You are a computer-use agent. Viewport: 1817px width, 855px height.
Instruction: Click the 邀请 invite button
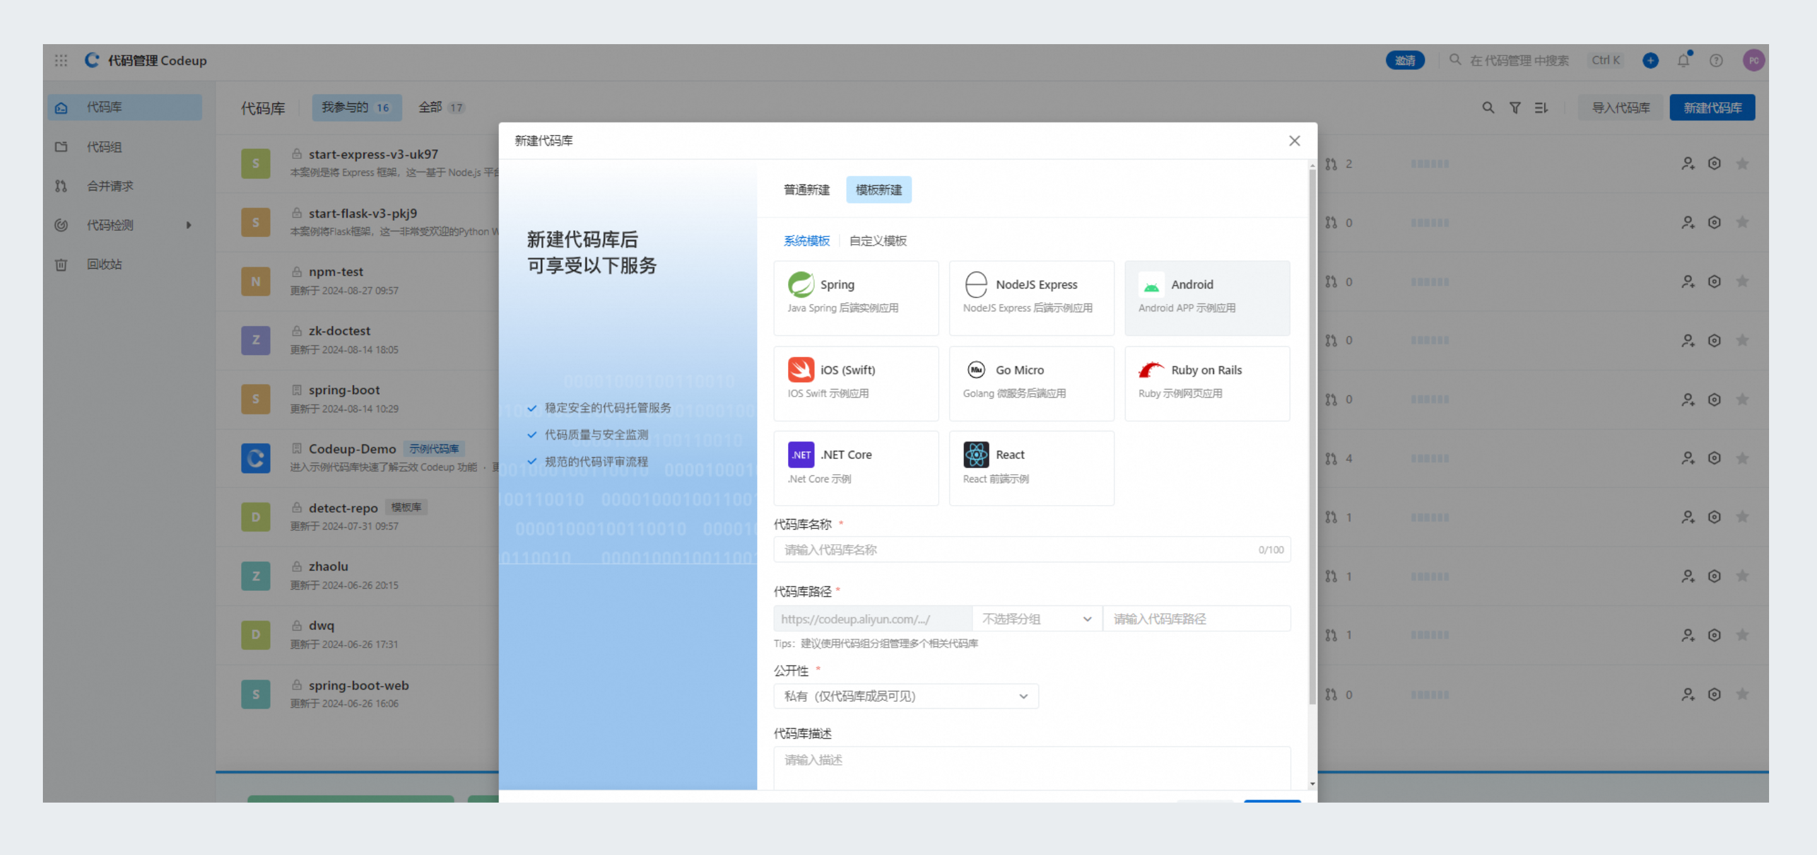[x=1404, y=61]
